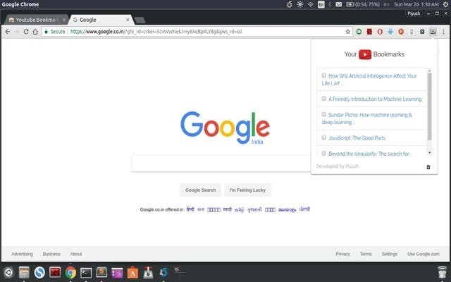The width and height of the screenshot is (451, 282).
Task: Open Ubuntu Software orange bag icon
Action: (132, 272)
